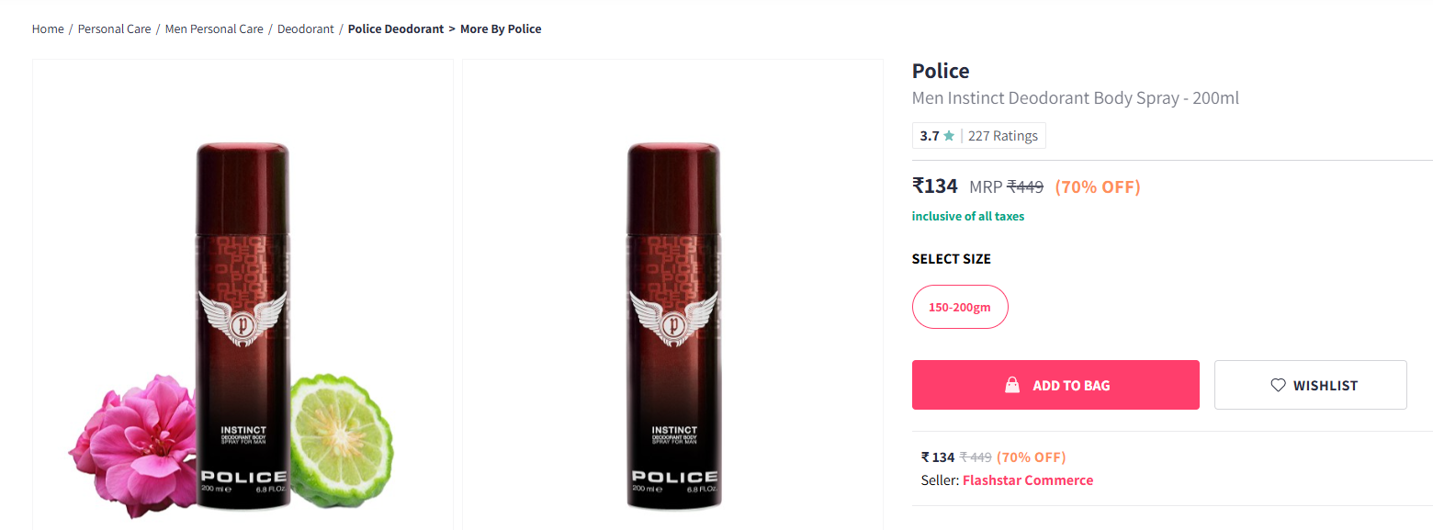
Task: Select the 150-200gm size option
Action: (x=959, y=307)
